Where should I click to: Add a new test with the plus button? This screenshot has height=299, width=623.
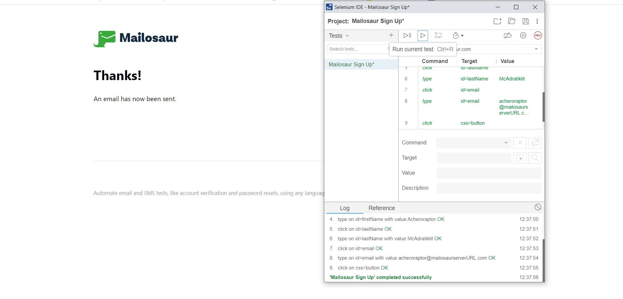coord(391,35)
